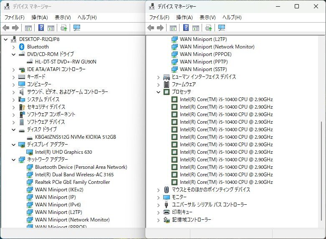The width and height of the screenshot is (326, 239).
Task: Click update driver icon in right window toolbar
Action: click(208, 28)
